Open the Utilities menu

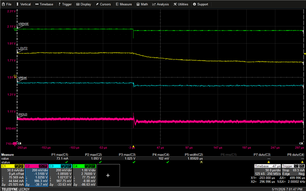tap(181, 4)
